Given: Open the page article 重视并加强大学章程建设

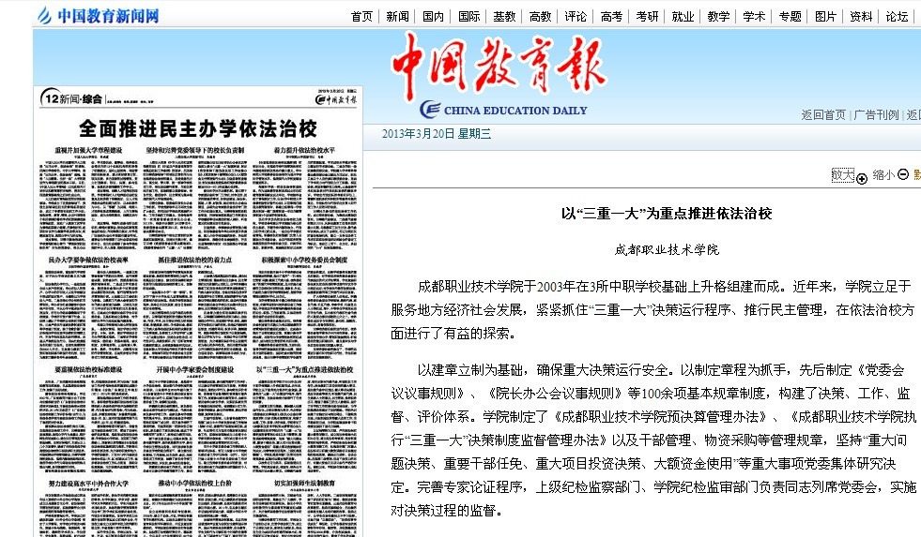Looking at the screenshot, I should (88, 150).
